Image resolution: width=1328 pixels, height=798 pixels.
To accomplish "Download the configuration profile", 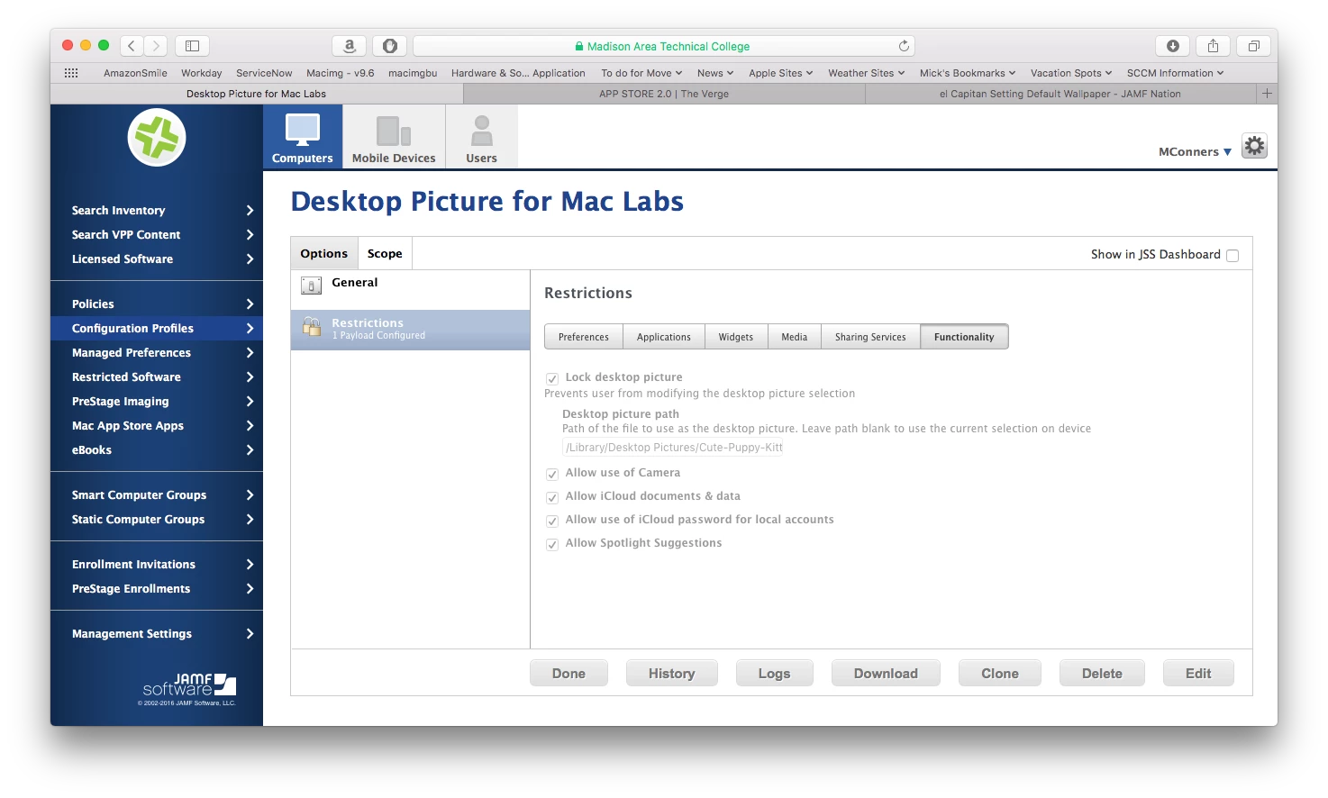I will pos(886,673).
